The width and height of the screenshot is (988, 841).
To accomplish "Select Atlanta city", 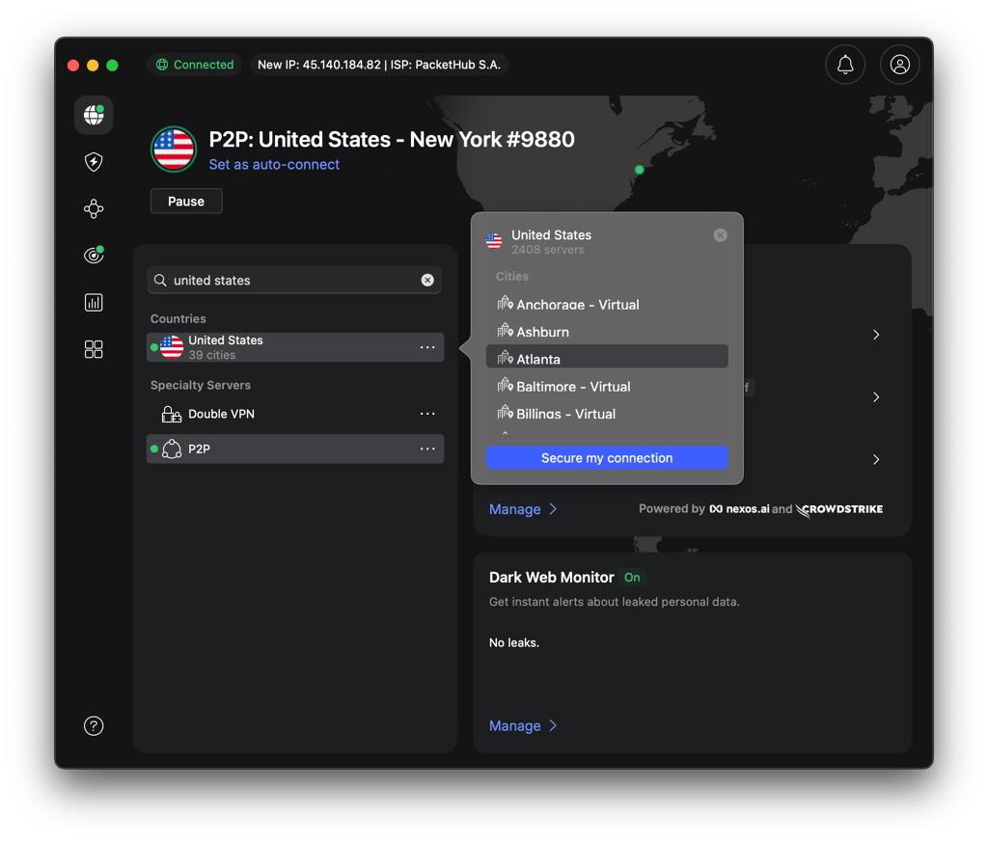I will coord(607,359).
